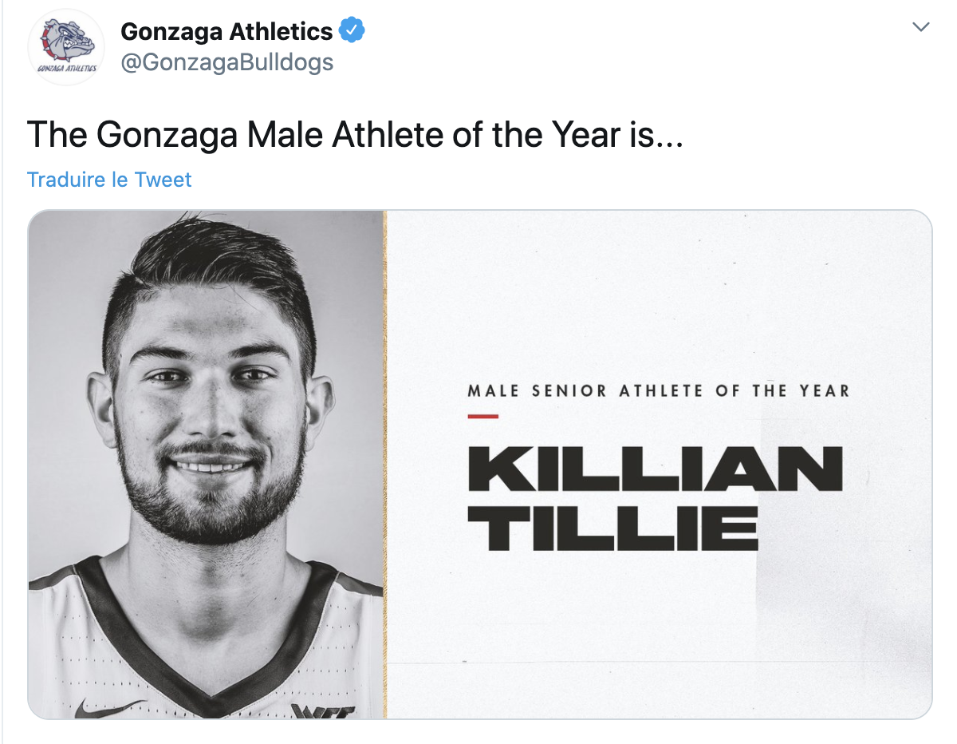Select the tweet text about Male Athlete
The width and height of the screenshot is (957, 744).
click(356, 134)
